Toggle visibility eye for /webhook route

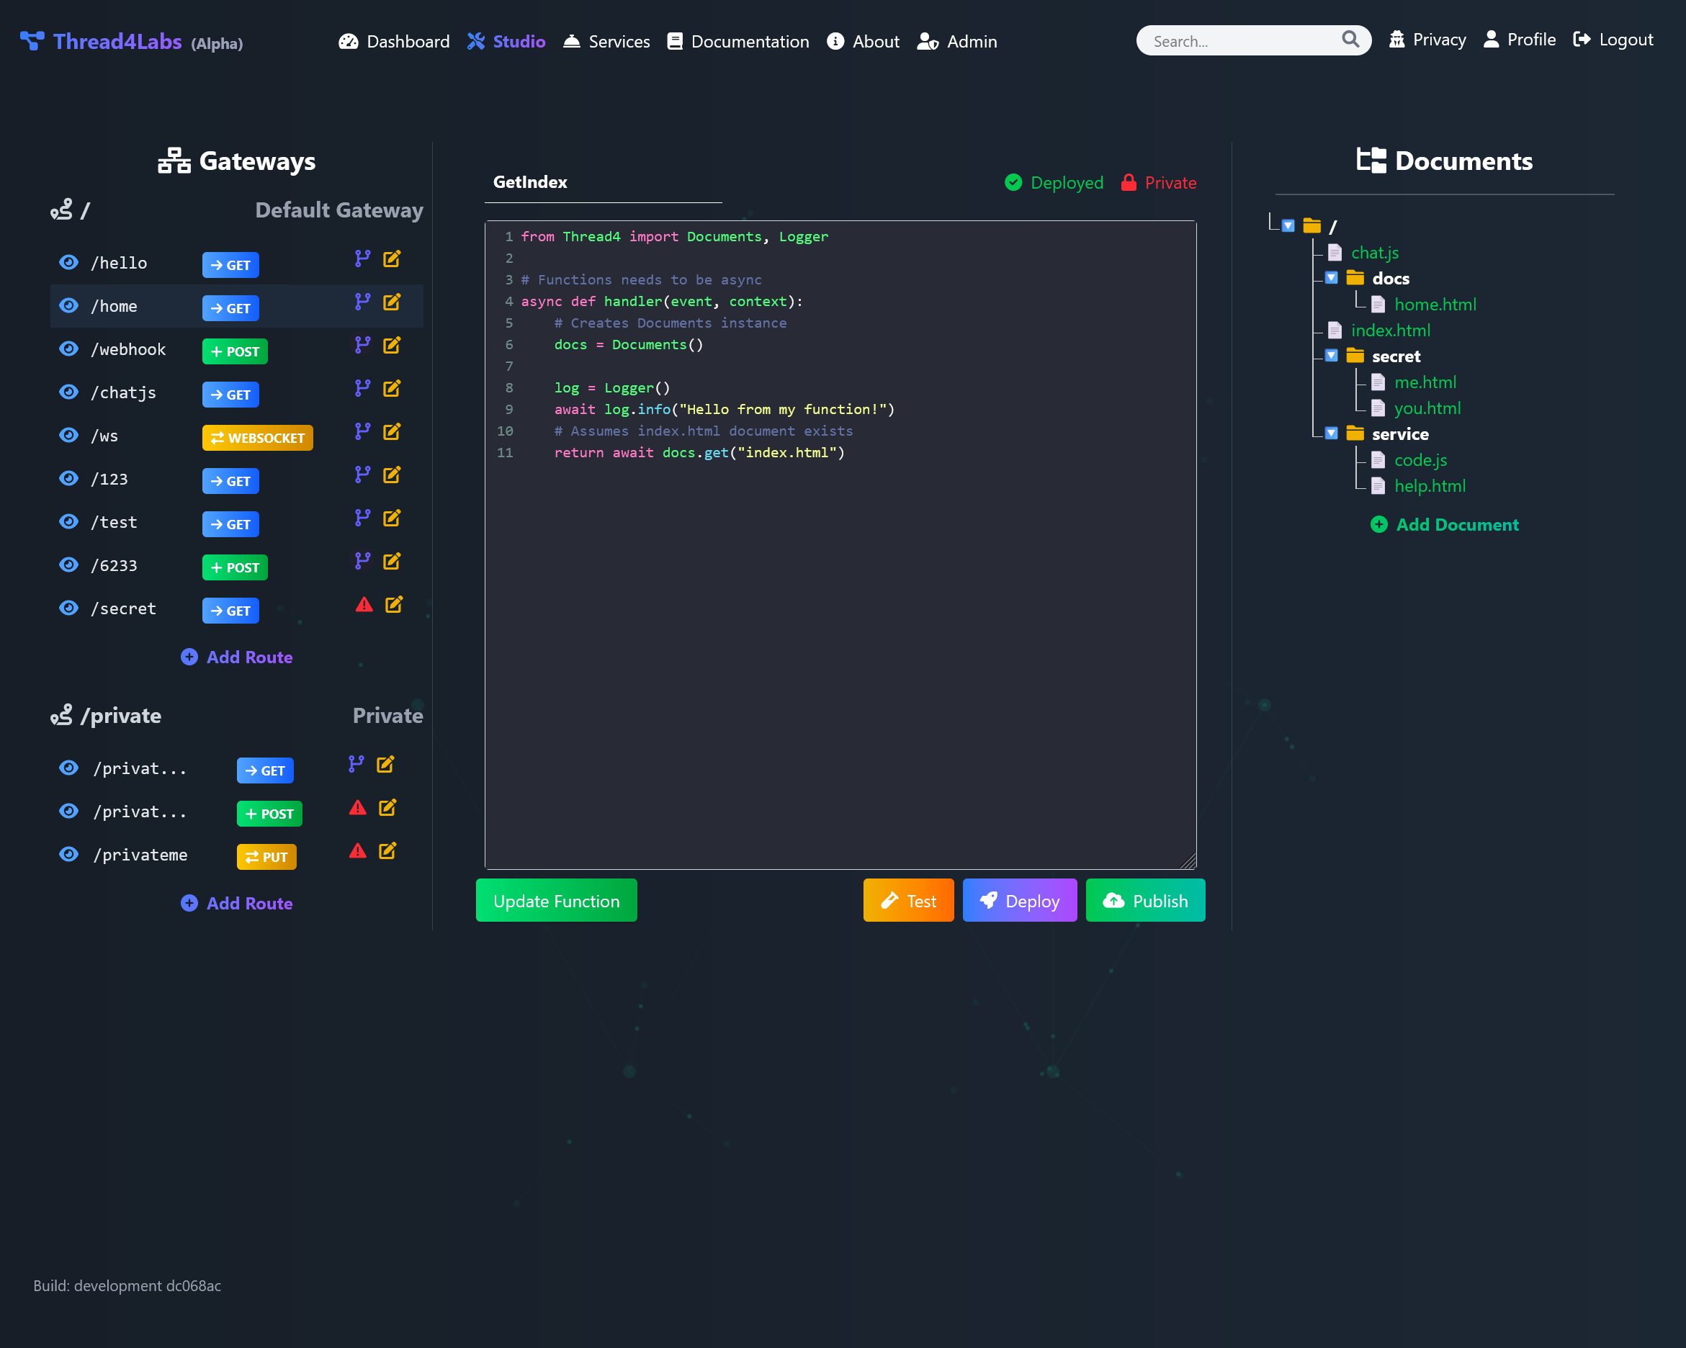point(69,348)
